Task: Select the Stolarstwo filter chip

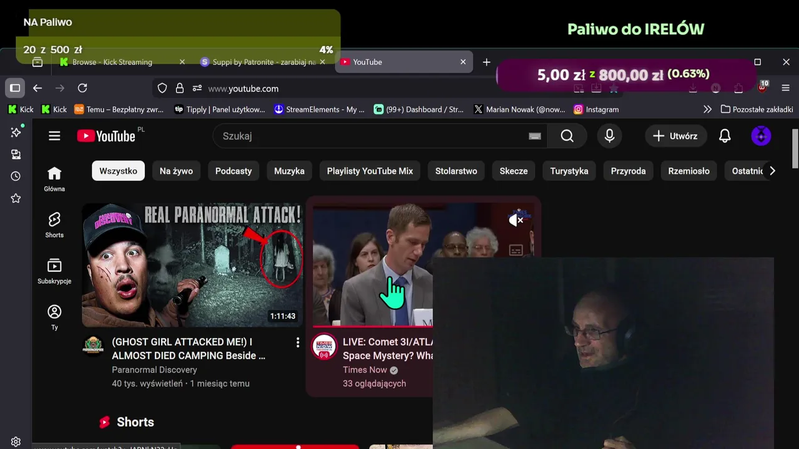Action: [x=456, y=171]
